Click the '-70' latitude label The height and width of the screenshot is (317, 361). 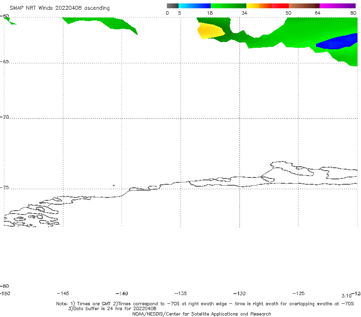click(4, 117)
